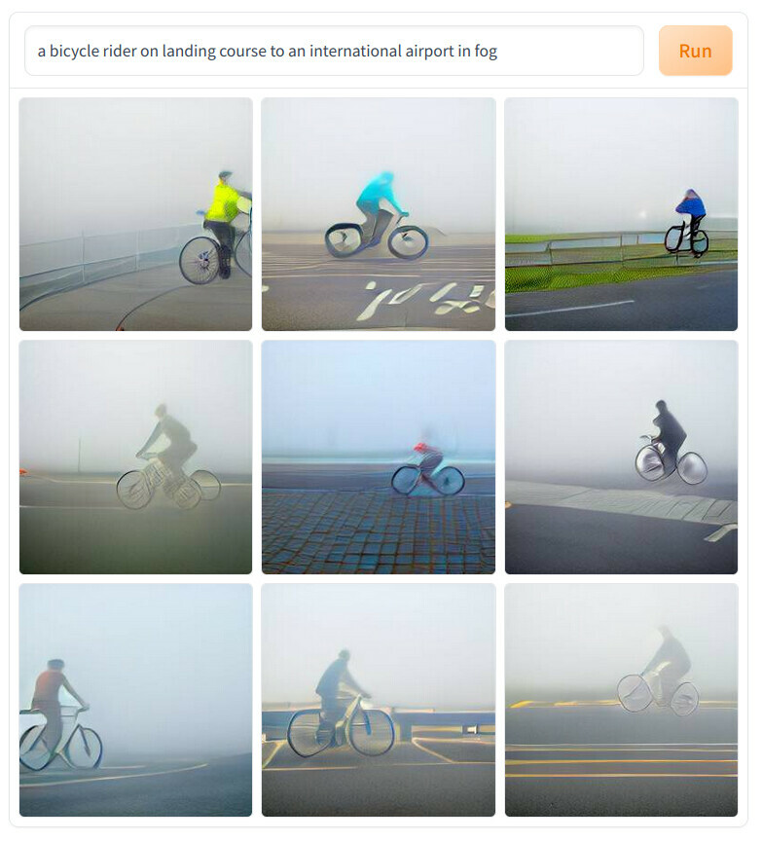Screen dimensions: 762x841
Task: Open bottom-middle image of cyclist near blue barrier
Action: tap(378, 700)
